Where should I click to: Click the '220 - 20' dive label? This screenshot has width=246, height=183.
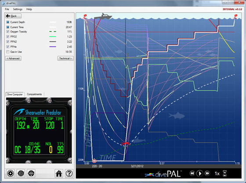click(97, 166)
